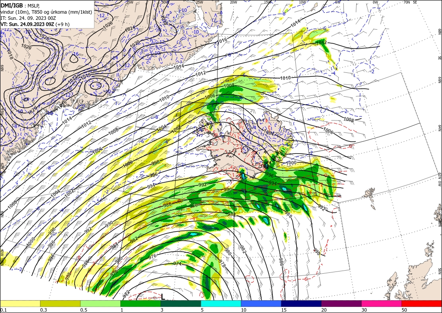Click the "20W" longitude label
This screenshot has height=313, width=442.
(233, 2)
